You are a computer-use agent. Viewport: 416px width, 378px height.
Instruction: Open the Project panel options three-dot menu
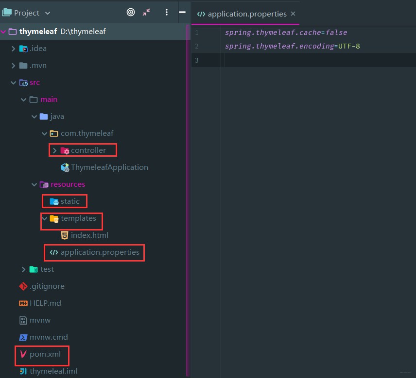167,12
